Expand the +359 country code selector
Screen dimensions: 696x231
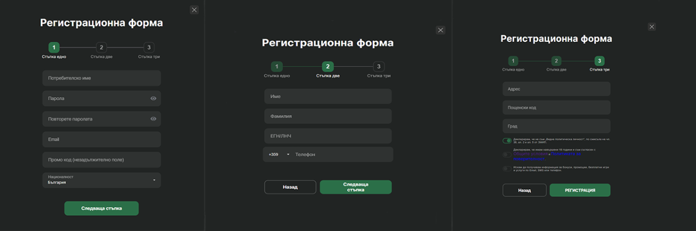coord(279,155)
